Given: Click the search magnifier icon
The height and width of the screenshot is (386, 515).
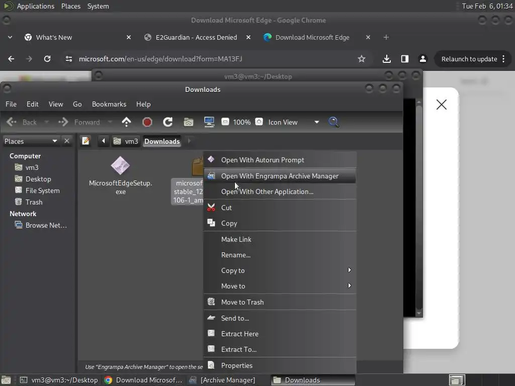Looking at the screenshot, I should click(334, 122).
